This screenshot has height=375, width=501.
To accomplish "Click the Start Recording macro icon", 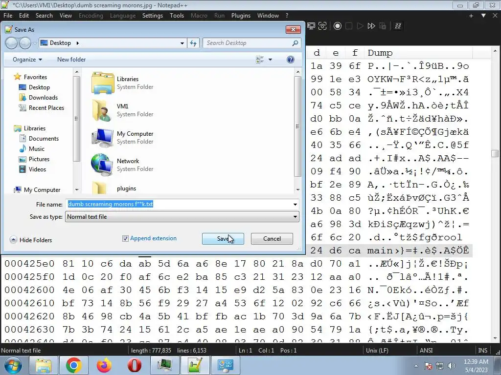I will (x=338, y=26).
